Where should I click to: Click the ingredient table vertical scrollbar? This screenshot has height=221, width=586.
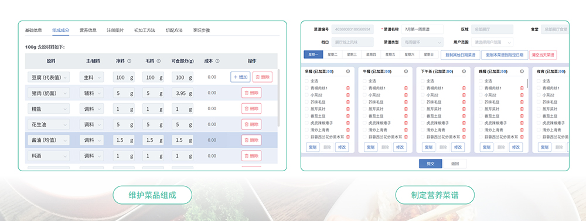[x=278, y=98]
